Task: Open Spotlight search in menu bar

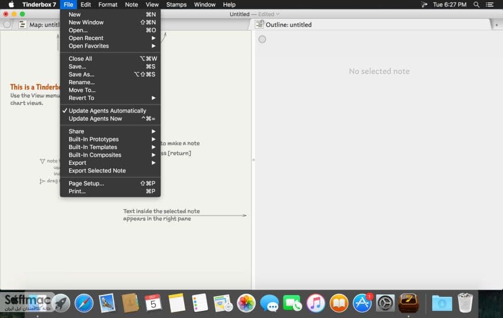Action: click(x=476, y=5)
